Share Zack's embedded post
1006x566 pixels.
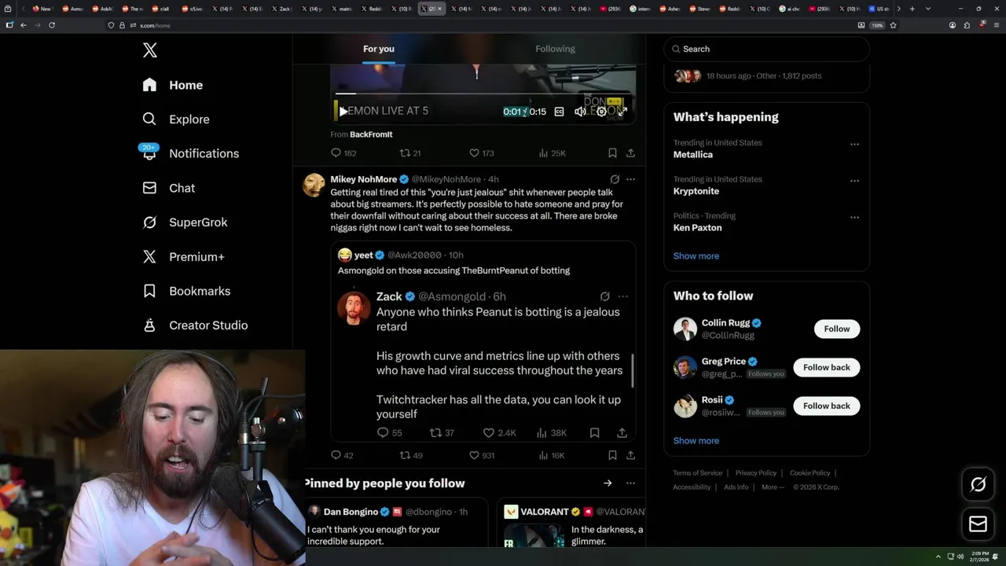(622, 433)
